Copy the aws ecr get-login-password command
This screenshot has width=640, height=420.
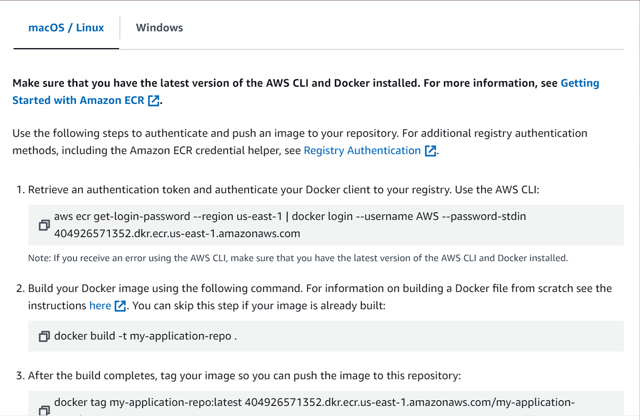pyautogui.click(x=44, y=225)
